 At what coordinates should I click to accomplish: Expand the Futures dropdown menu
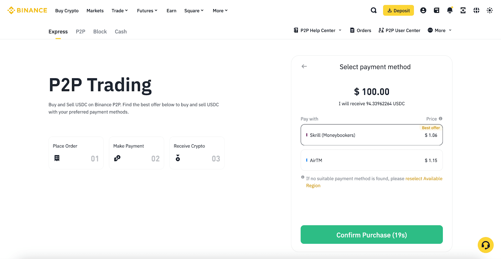coord(147,11)
